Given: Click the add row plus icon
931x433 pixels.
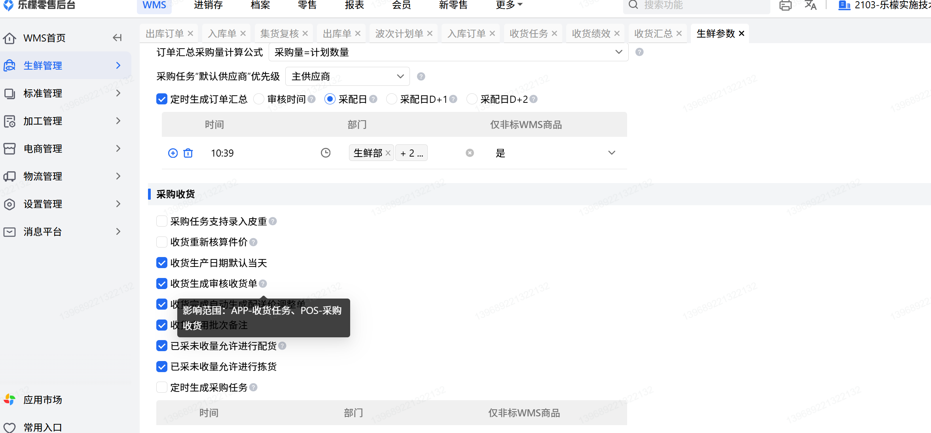Looking at the screenshot, I should 173,153.
